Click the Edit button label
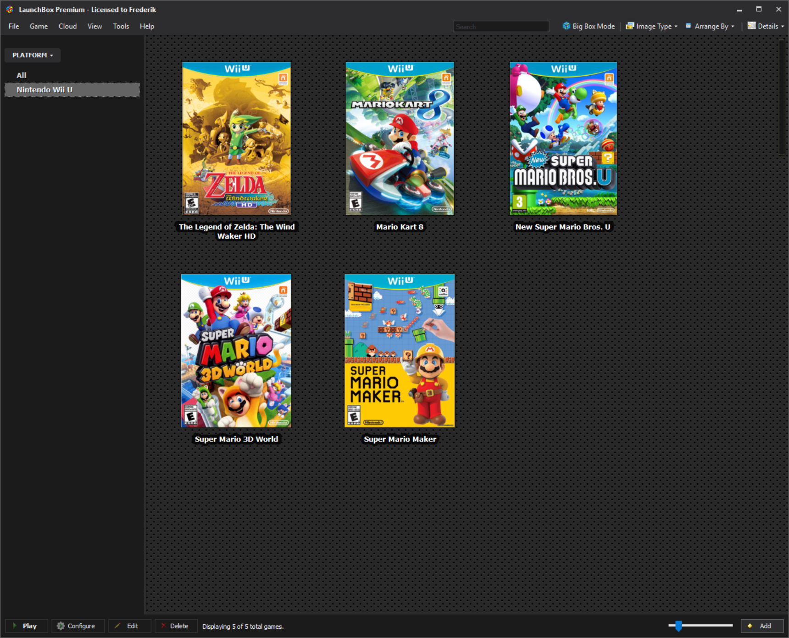Screen dimensions: 789x638 pyautogui.click(x=133, y=626)
